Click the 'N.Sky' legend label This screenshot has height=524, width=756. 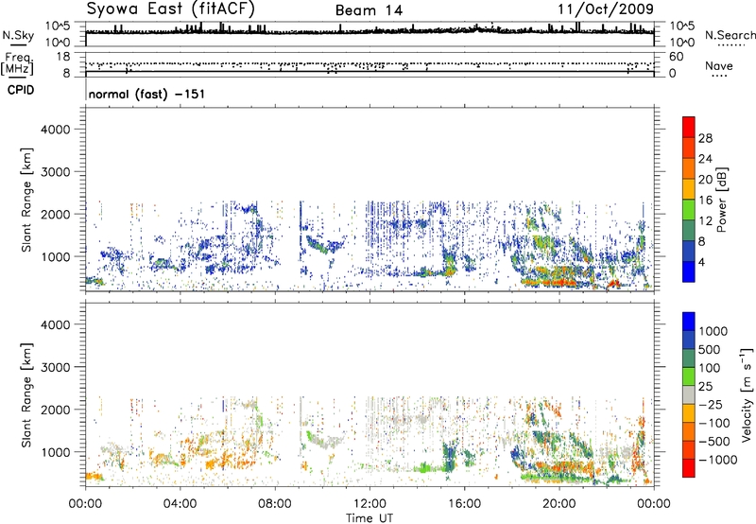pyautogui.click(x=18, y=35)
